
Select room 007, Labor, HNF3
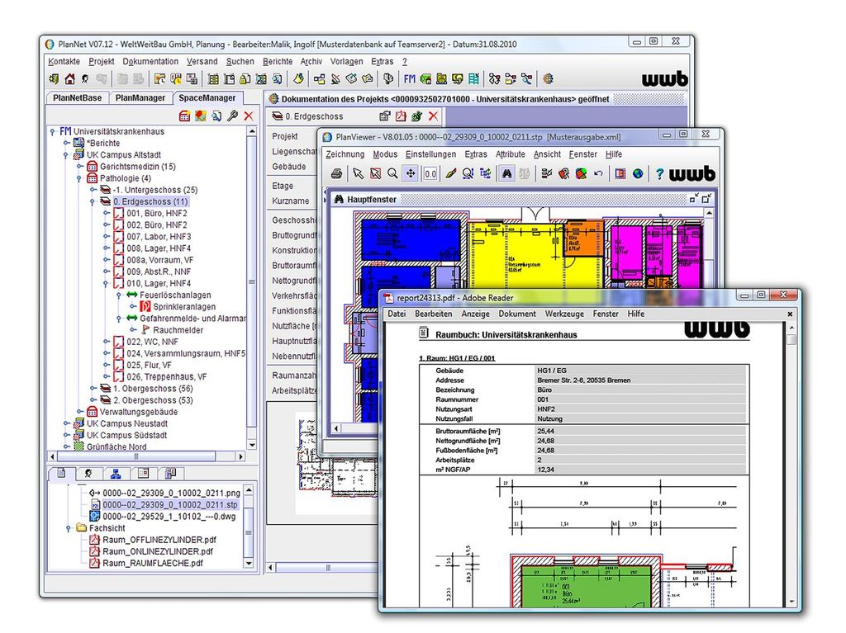tap(159, 237)
